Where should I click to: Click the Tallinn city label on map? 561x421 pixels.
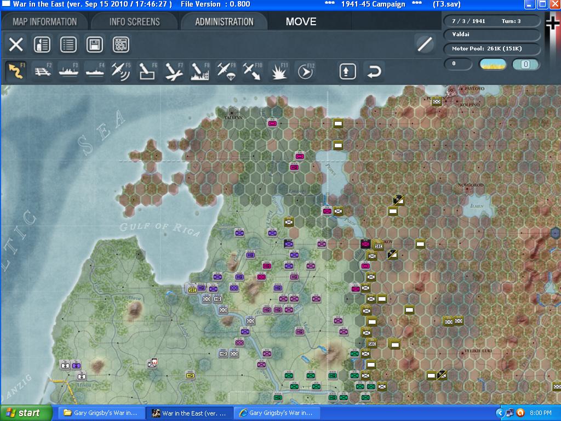point(233,117)
